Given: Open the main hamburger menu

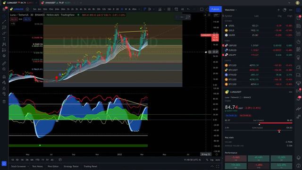Looking at the screenshot, I should [x=4, y=9].
